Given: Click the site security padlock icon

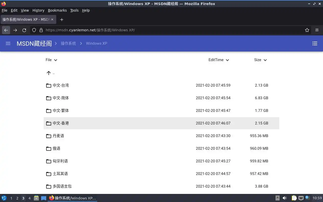Looking at the screenshot, I should (x=41, y=30).
